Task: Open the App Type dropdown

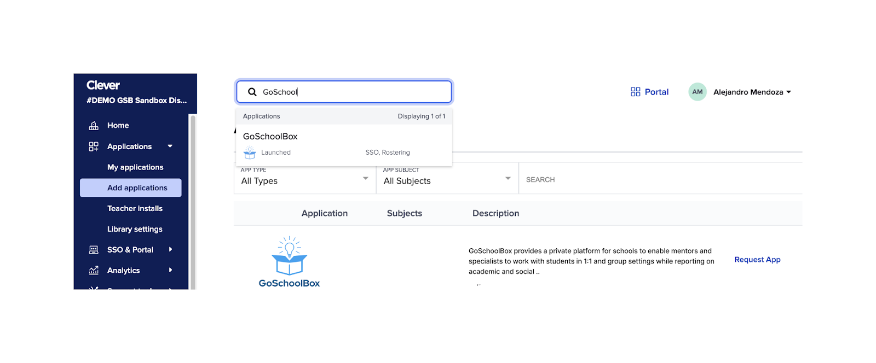Action: coord(305,179)
